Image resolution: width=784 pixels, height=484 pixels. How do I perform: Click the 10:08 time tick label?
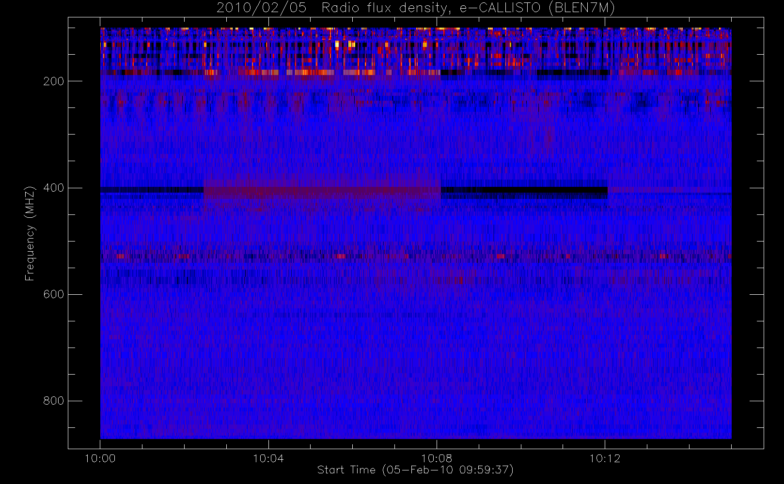coord(437,458)
